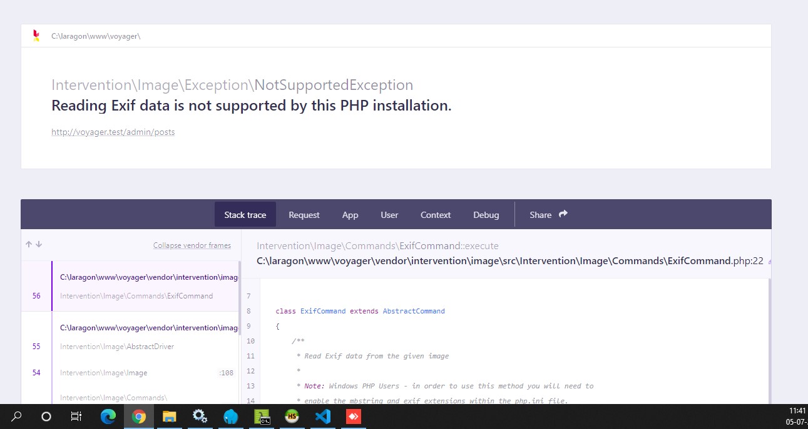This screenshot has height=429, width=808.
Task: Launch Microsoft Edge from taskbar
Action: coord(108,417)
